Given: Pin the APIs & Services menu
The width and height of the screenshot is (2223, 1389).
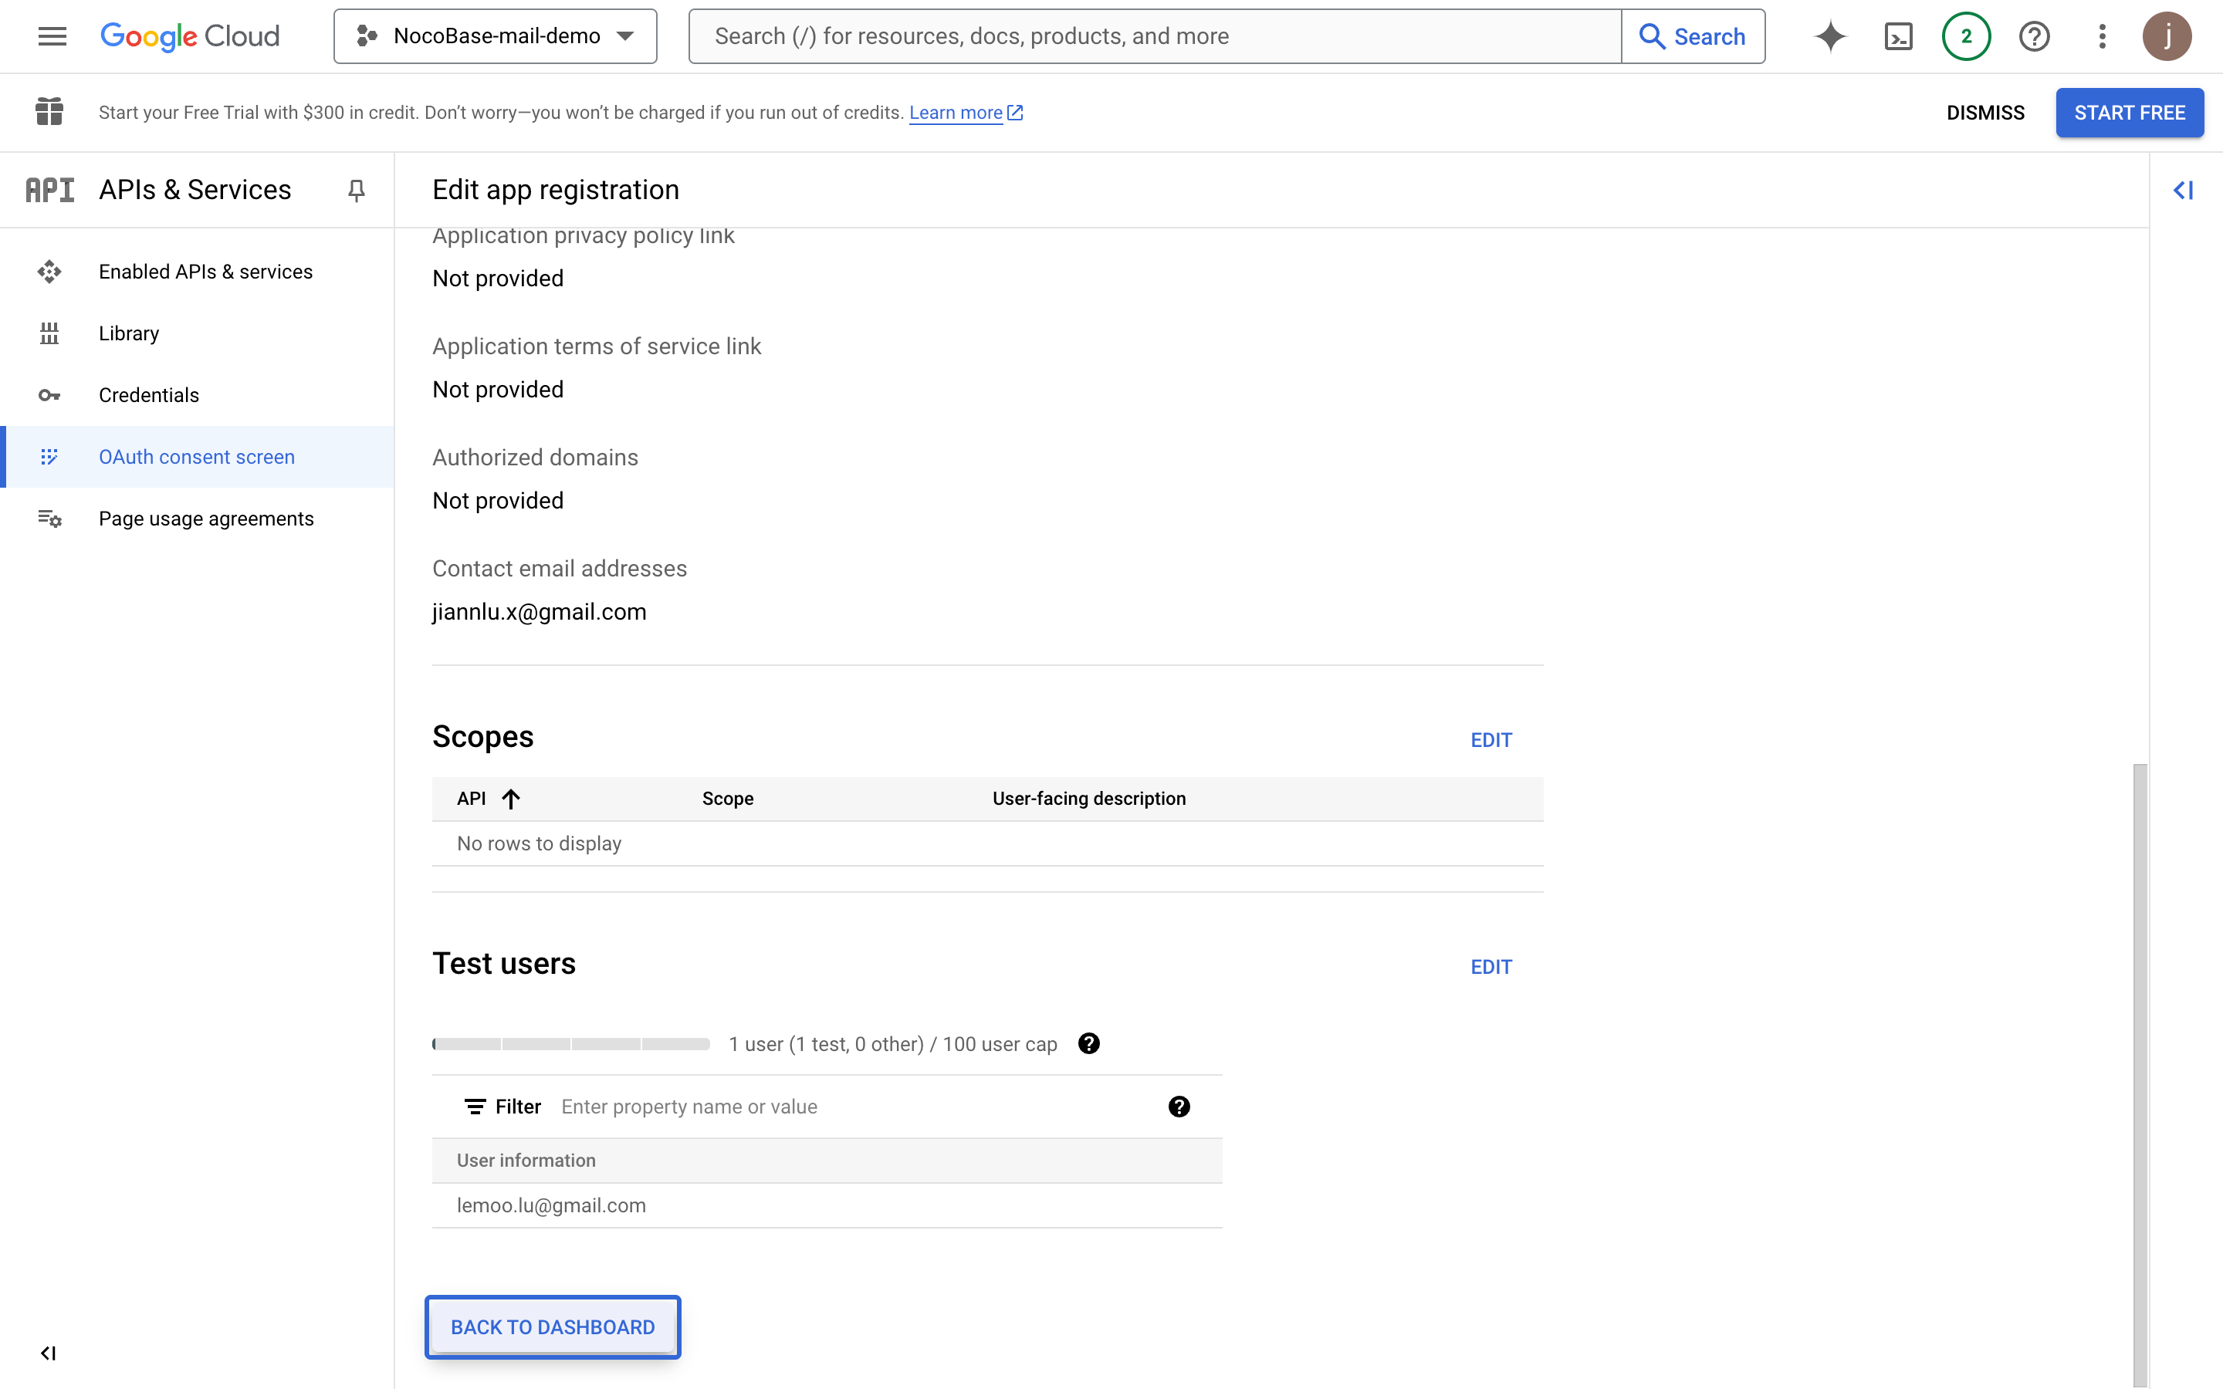Looking at the screenshot, I should pyautogui.click(x=357, y=190).
